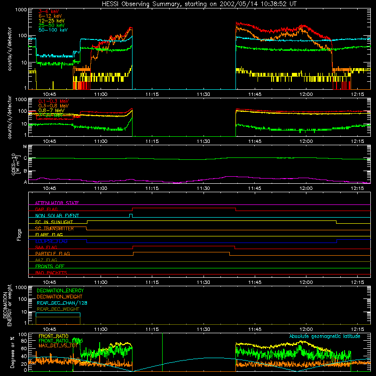Click the 0.8-7 MeV legend label
376x376 pixels.
pos(51,110)
